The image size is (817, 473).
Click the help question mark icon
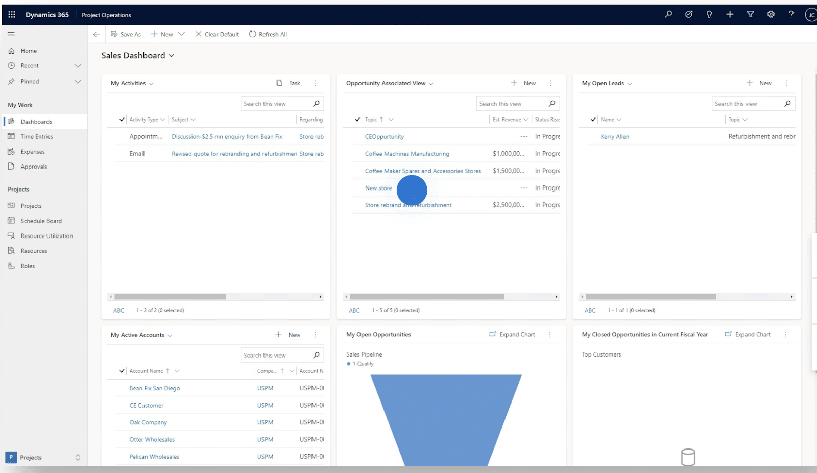coord(791,14)
